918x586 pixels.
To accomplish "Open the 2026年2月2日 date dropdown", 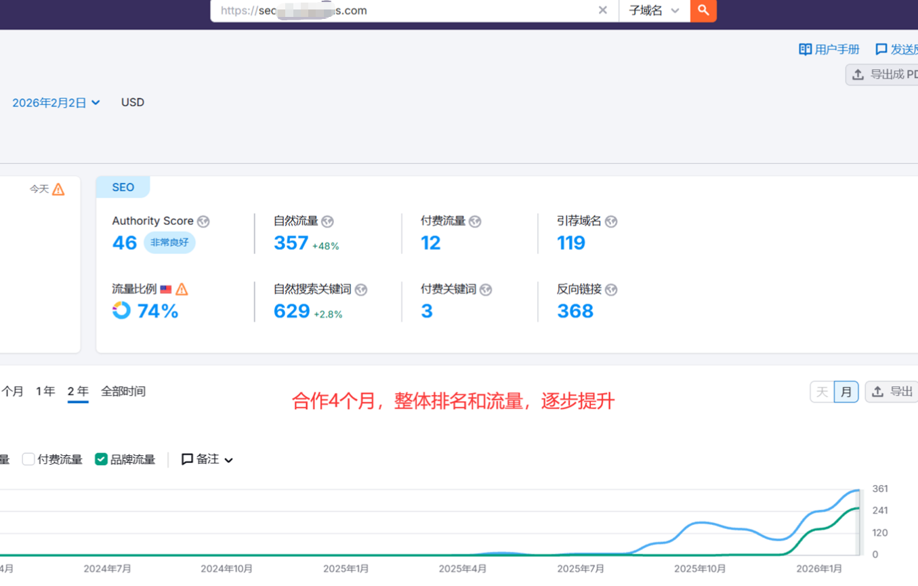I will 56,103.
